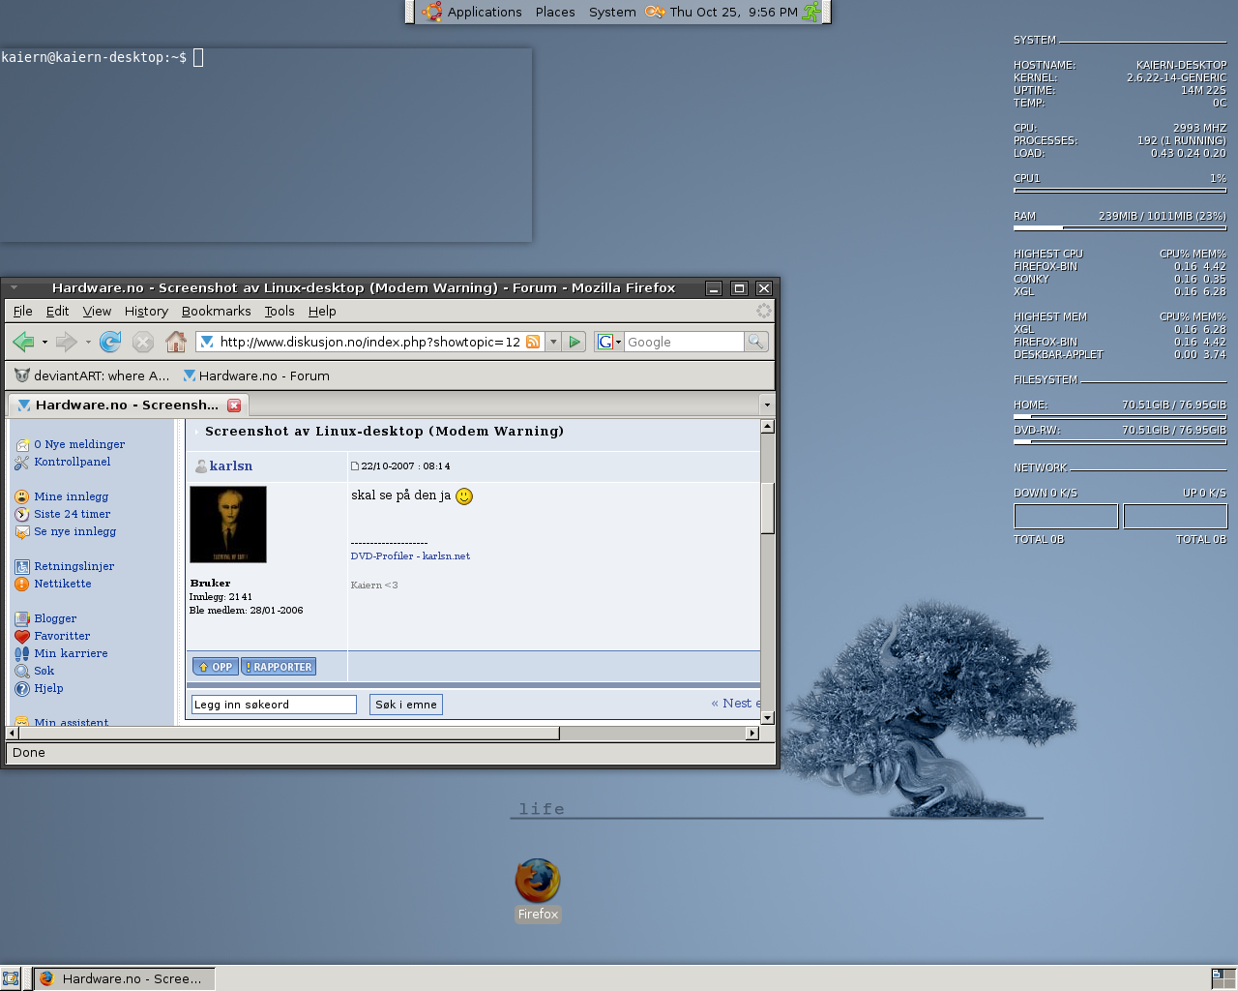The width and height of the screenshot is (1238, 991).
Task: Click the Google search field
Action: 685,342
